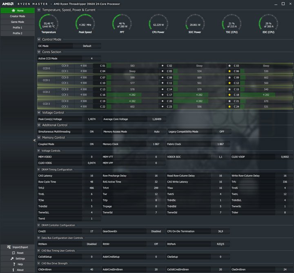Open the Home view in sidebar
Viewport: 294px width, 273px height.
(x=18, y=11)
